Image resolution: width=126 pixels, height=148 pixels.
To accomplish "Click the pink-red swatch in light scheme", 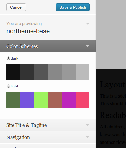I will 82,100.
